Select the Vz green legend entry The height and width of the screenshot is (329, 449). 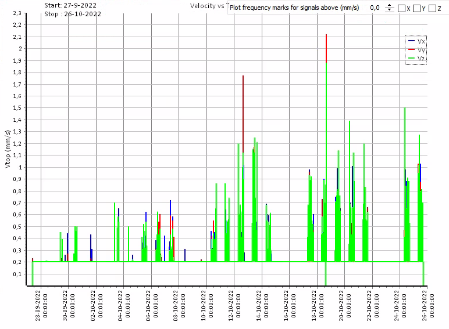(416, 58)
